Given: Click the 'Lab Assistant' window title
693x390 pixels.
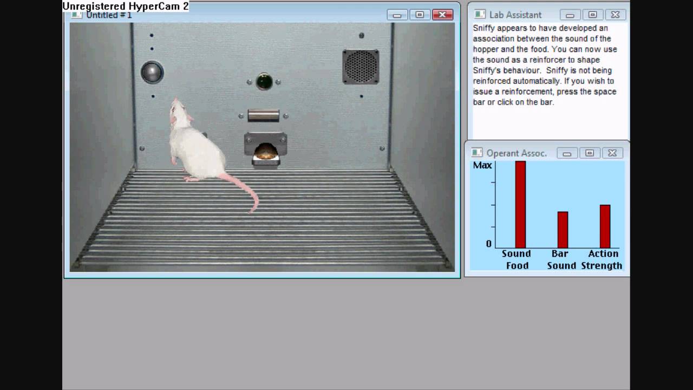Looking at the screenshot, I should click(x=515, y=15).
